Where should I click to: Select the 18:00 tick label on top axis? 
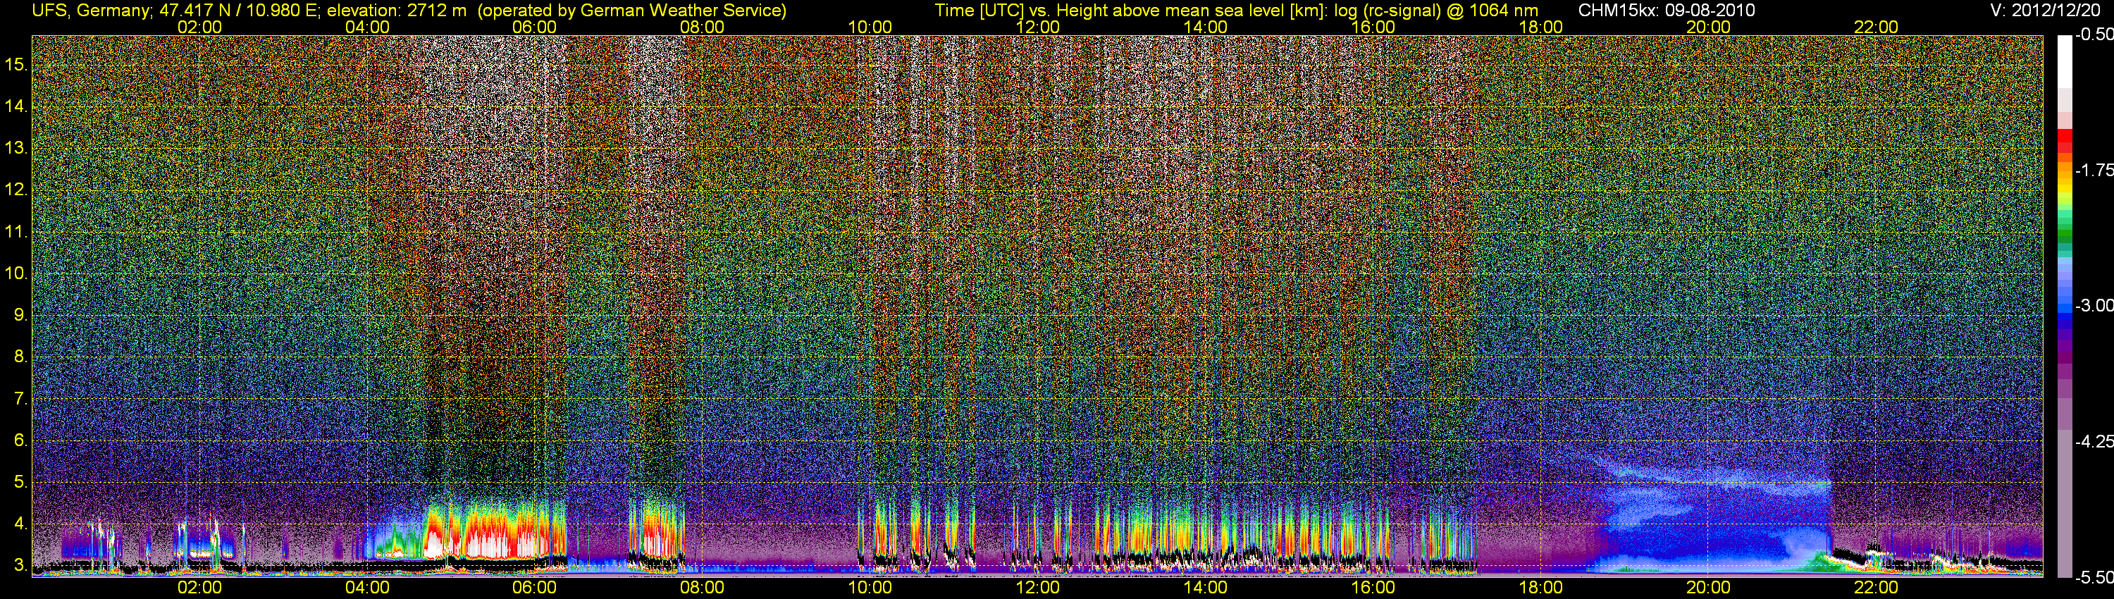pyautogui.click(x=1540, y=27)
